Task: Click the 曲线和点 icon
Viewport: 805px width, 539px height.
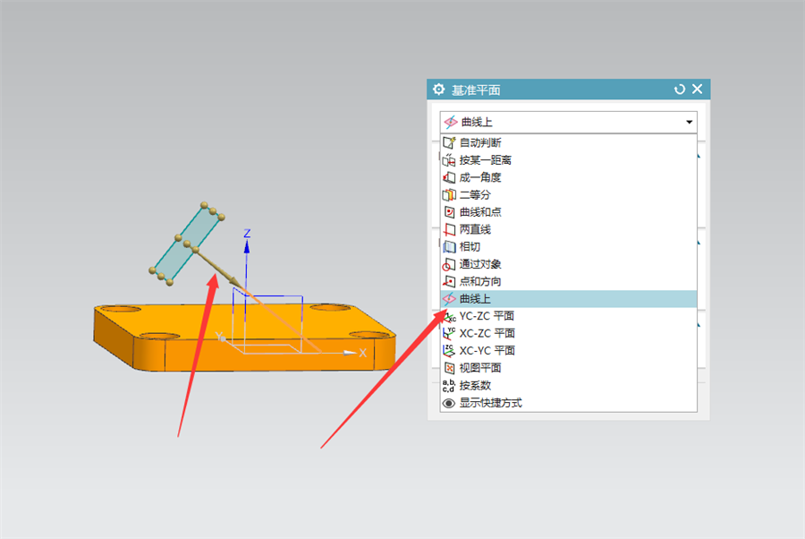Action: click(449, 212)
